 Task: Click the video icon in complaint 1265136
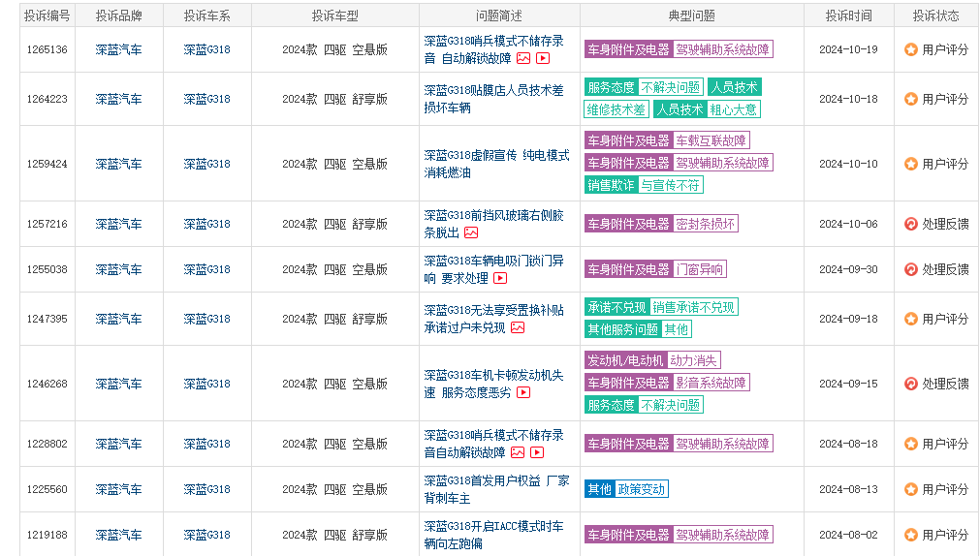pos(543,58)
